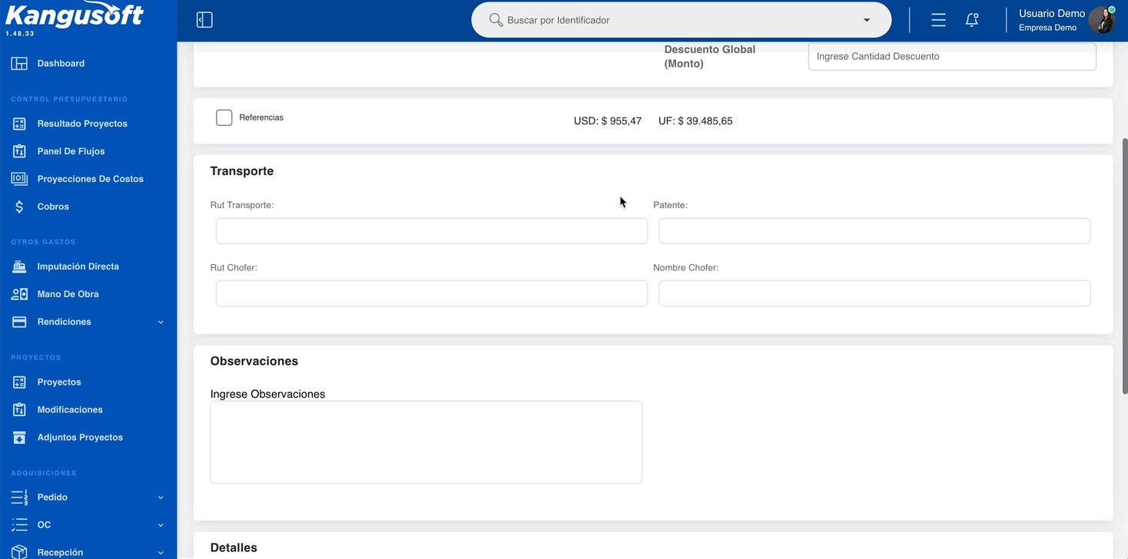
Task: Click the Resultado Proyectos icon
Action: [19, 124]
